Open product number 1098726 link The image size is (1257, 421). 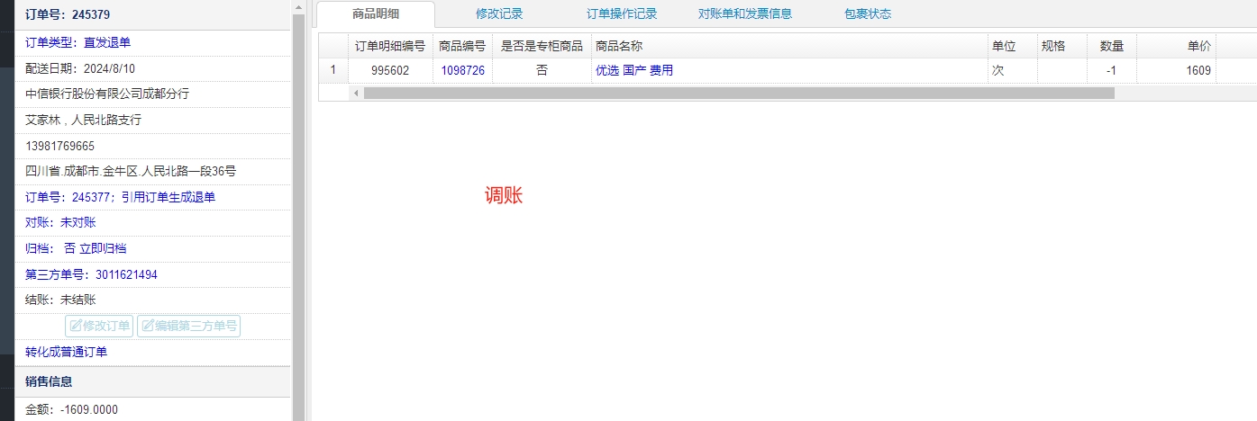click(462, 70)
